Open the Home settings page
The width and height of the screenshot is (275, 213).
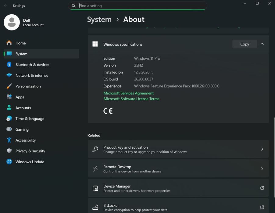click(x=41, y=43)
